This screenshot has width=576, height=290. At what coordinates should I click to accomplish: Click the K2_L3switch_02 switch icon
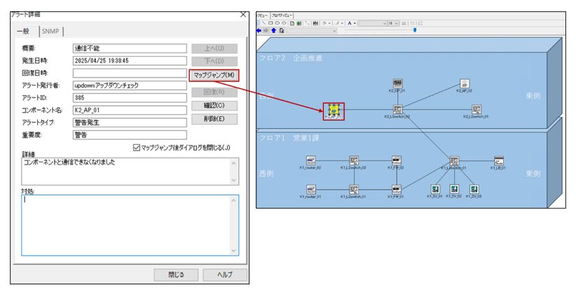[x=397, y=109]
